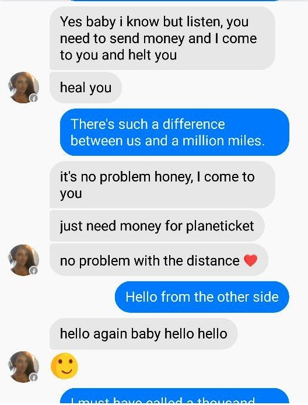Tap the word 'planeticket' in the message
The height and width of the screenshot is (405, 308).
(220, 226)
